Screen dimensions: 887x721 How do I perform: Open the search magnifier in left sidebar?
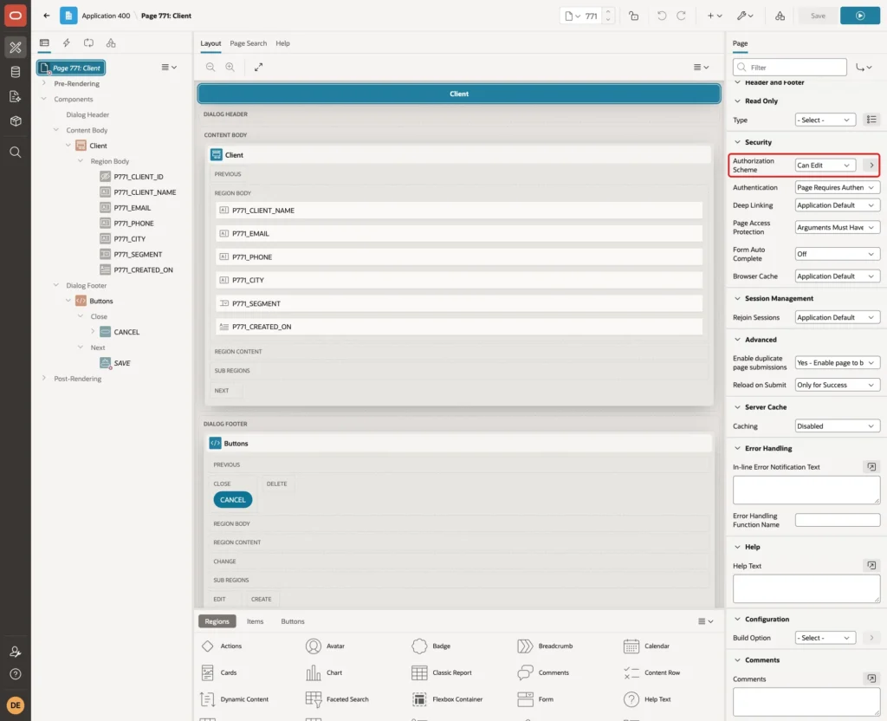[16, 153]
